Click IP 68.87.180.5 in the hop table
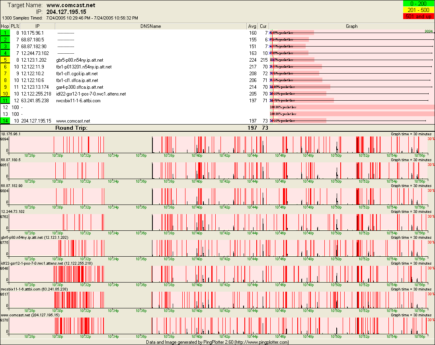Image resolution: width=435 pixels, height=345 pixels. (x=33, y=40)
